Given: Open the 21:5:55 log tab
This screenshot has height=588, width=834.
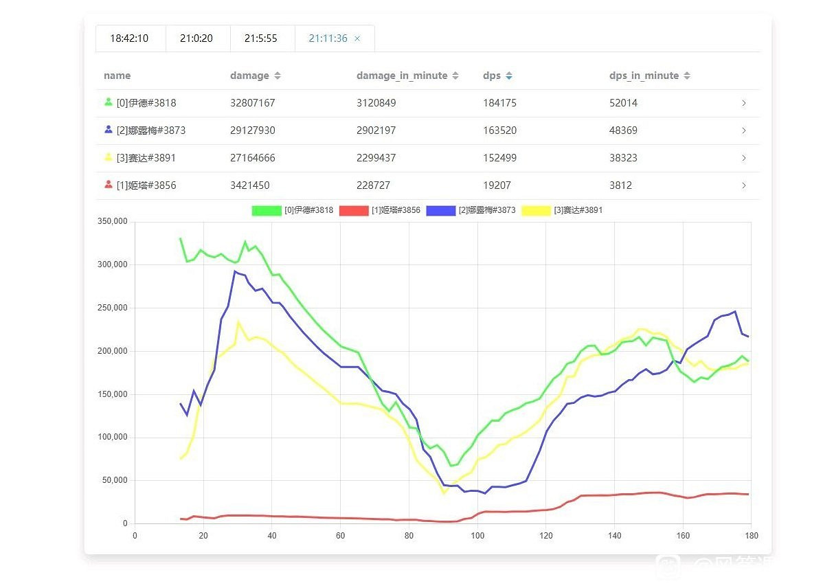Looking at the screenshot, I should coord(261,38).
